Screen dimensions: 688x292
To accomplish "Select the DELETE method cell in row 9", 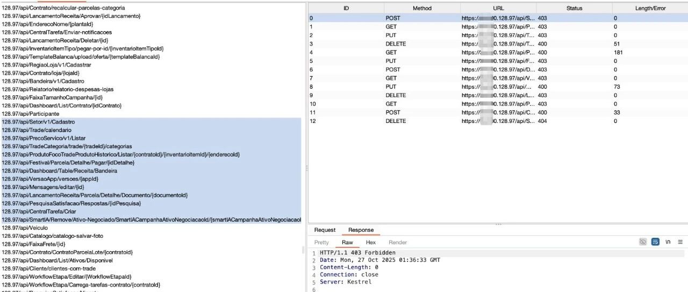I will (396, 95).
